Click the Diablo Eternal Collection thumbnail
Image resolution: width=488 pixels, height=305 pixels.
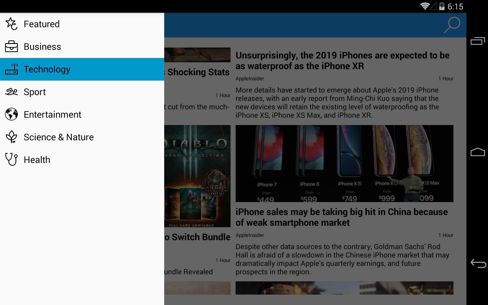pos(197,176)
